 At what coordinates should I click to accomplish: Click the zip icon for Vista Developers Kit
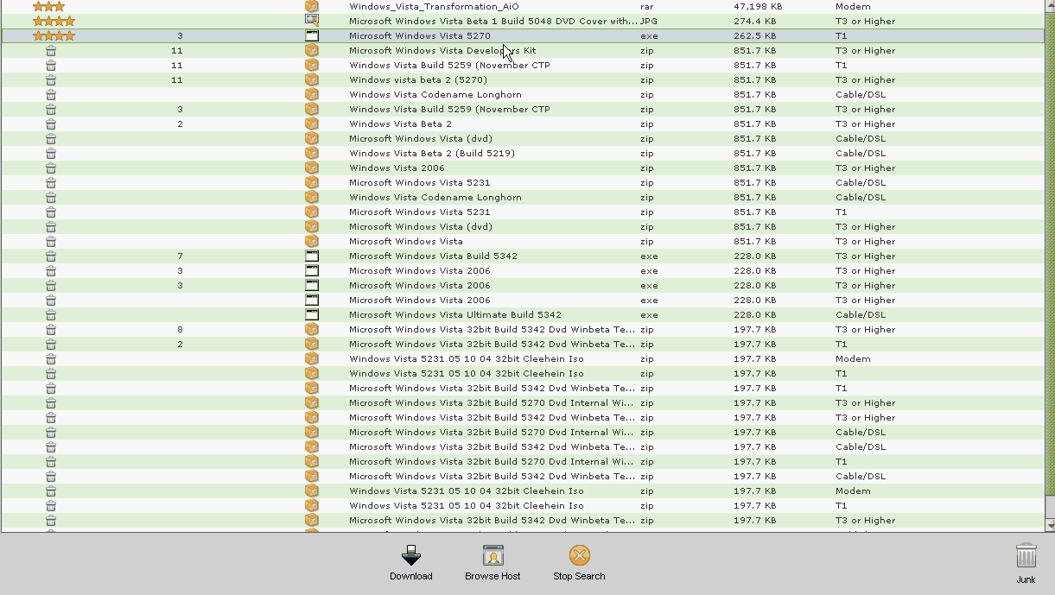[312, 50]
